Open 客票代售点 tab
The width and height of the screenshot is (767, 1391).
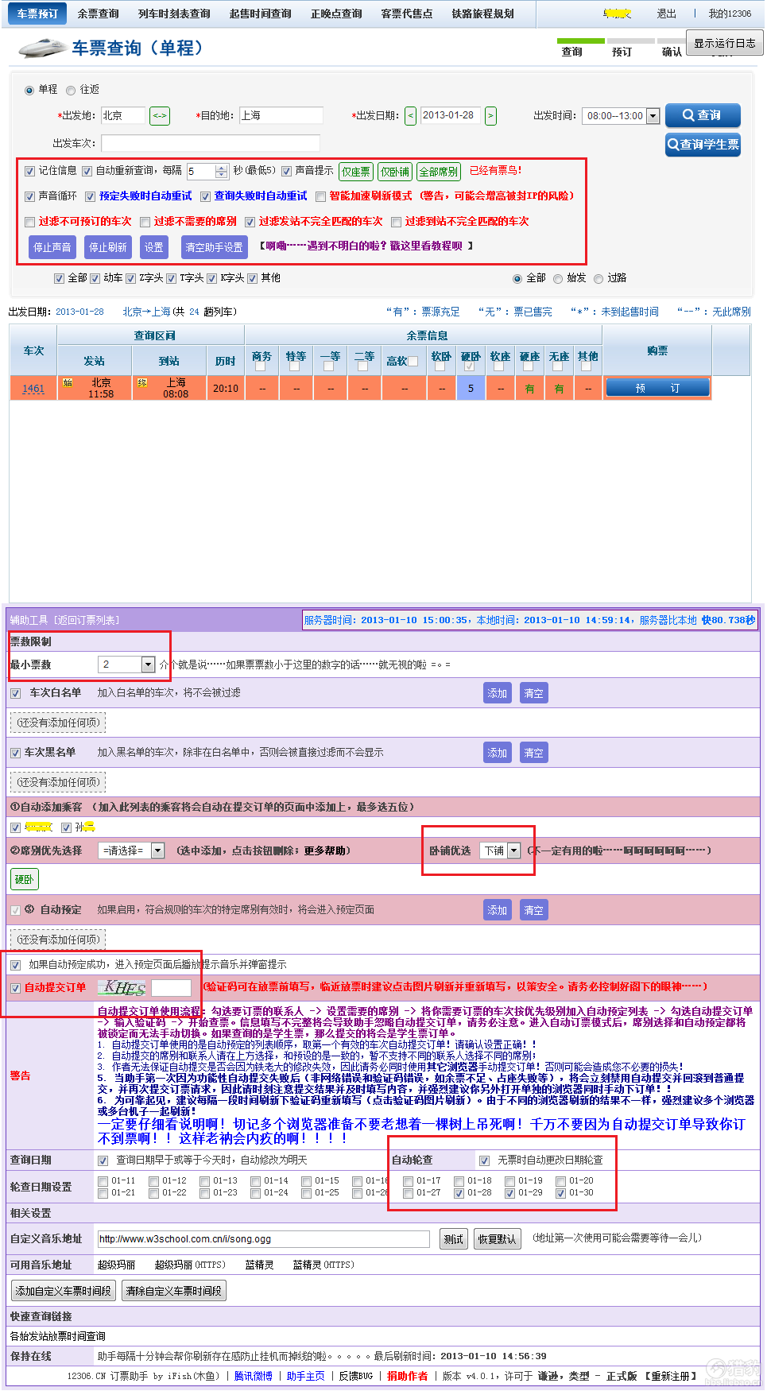coord(406,14)
